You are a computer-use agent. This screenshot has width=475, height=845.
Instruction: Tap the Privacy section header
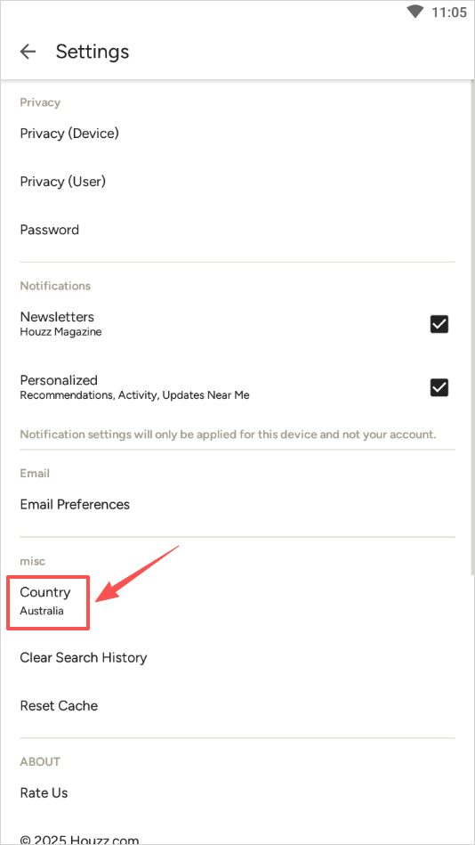(40, 102)
